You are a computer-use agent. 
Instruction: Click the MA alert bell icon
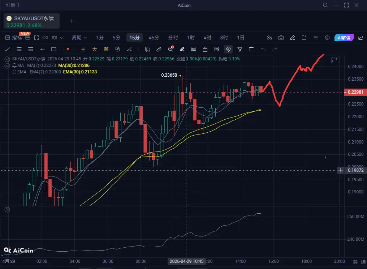coord(14,65)
